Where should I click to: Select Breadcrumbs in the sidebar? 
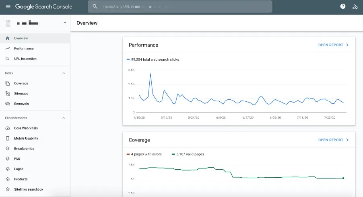coord(24,149)
